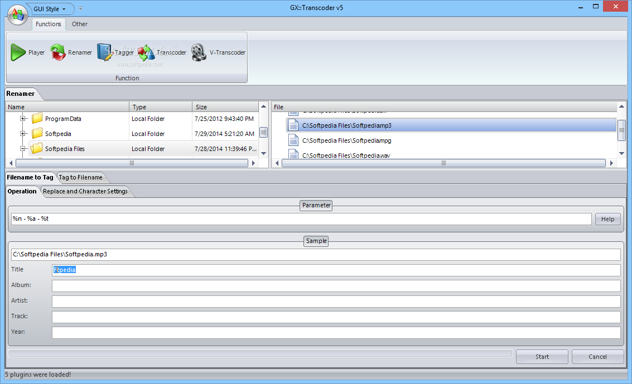
Task: Switch to the Functions ribbon tab
Action: click(x=49, y=24)
